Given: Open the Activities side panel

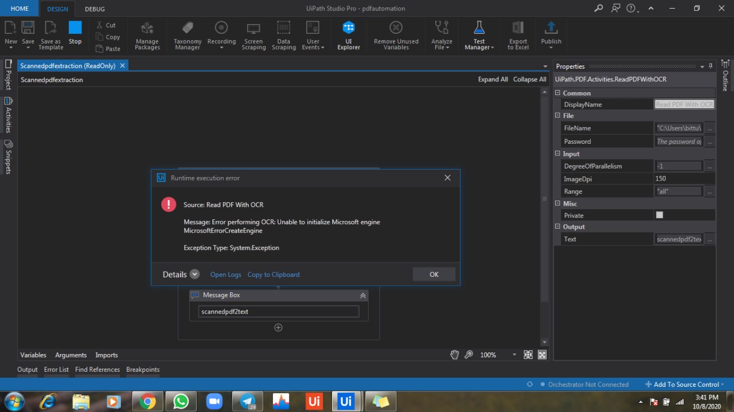Looking at the screenshot, I should click(8, 115).
